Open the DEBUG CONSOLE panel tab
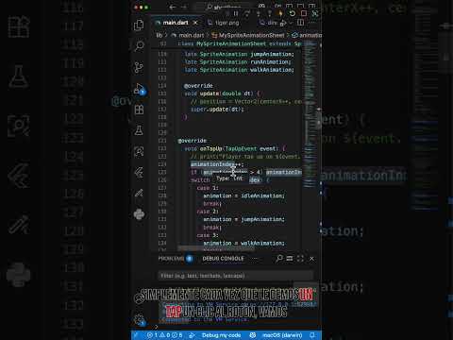This screenshot has height=340, width=453. pyautogui.click(x=223, y=259)
